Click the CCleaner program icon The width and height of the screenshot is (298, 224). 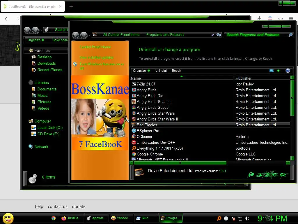tap(134, 136)
